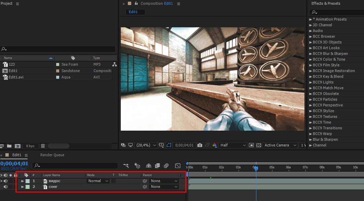364x201 pixels.
Task: Click the Layer Name column header
Action: [x=52, y=175]
